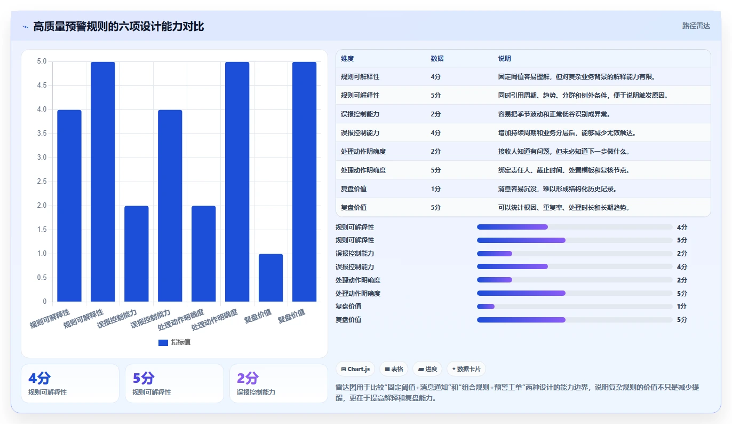732x424 pixels.
Task: Click the 进度 tag
Action: coord(427,369)
